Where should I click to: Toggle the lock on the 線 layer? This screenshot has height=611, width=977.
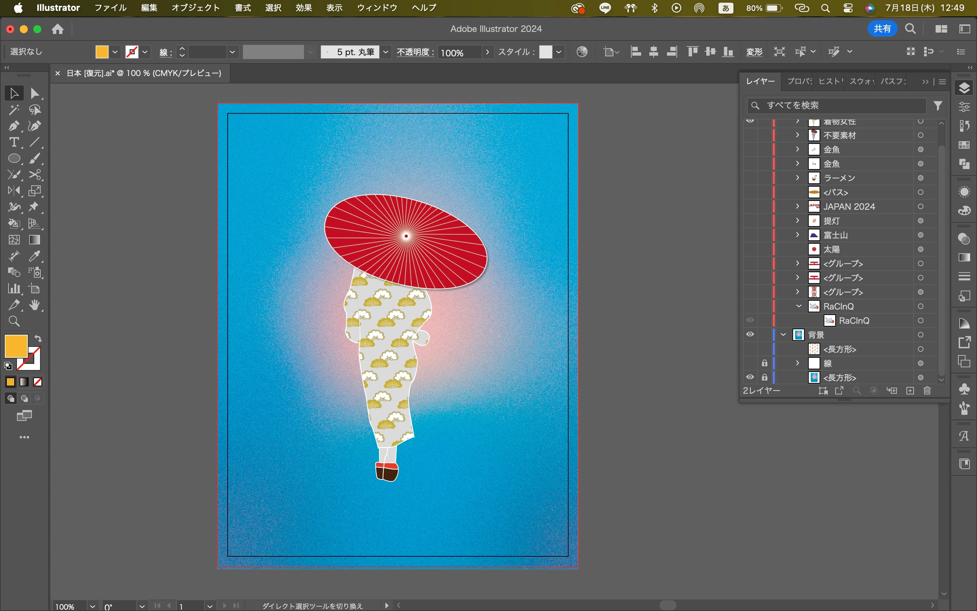pos(764,363)
